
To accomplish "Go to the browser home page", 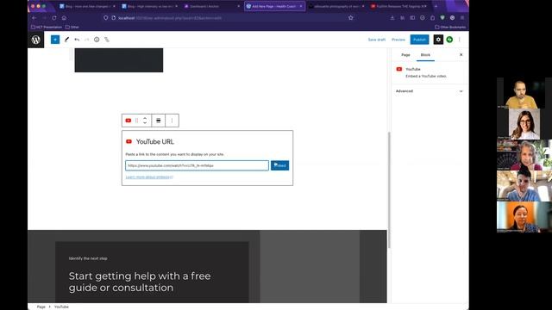I will coord(64,17).
